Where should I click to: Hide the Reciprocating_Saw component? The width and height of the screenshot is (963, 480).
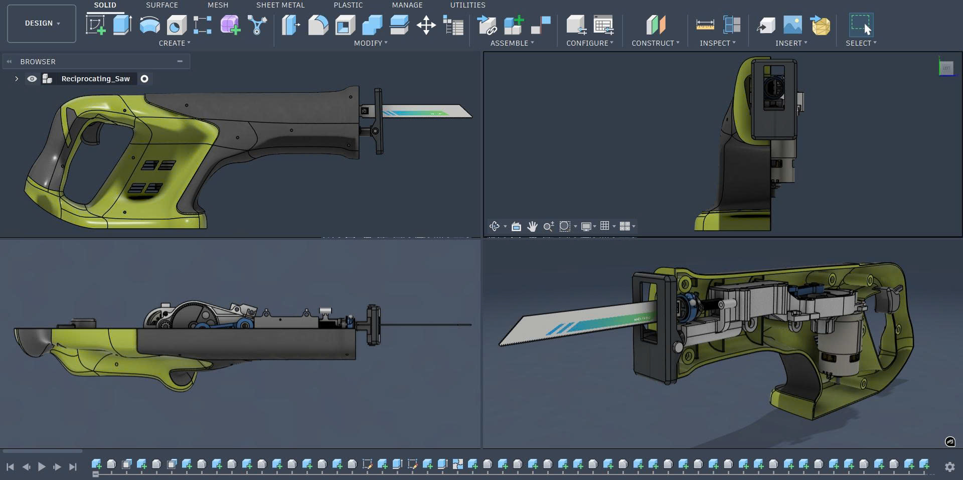[x=32, y=79]
